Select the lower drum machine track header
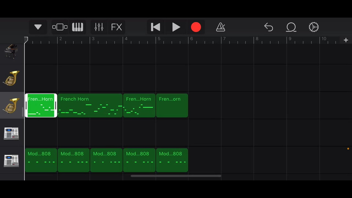 tap(12, 160)
